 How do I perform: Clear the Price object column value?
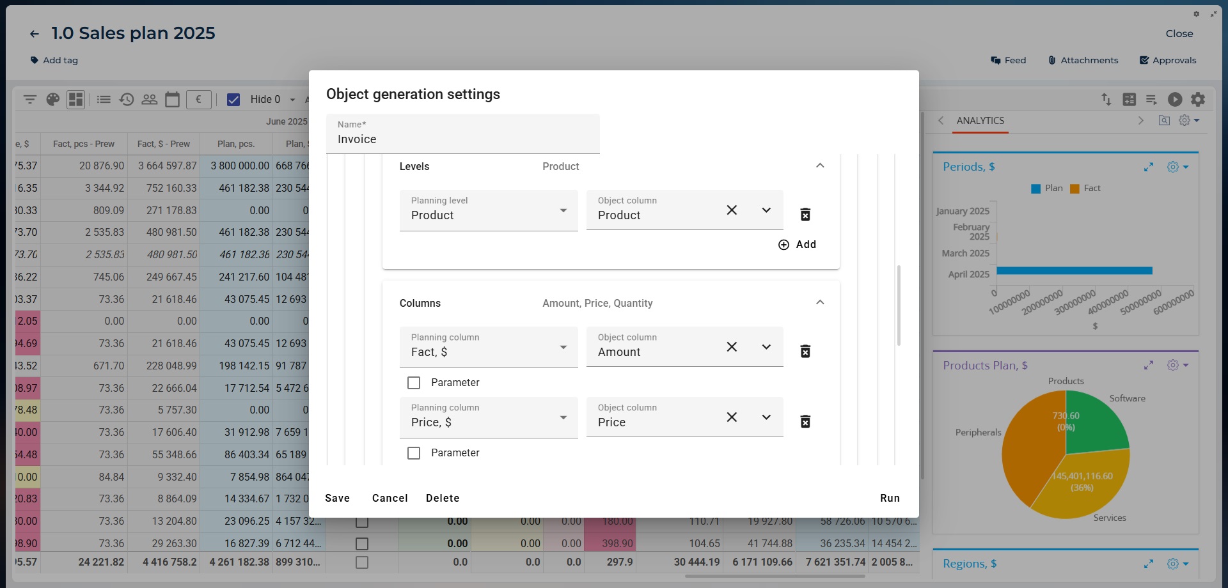pos(732,417)
